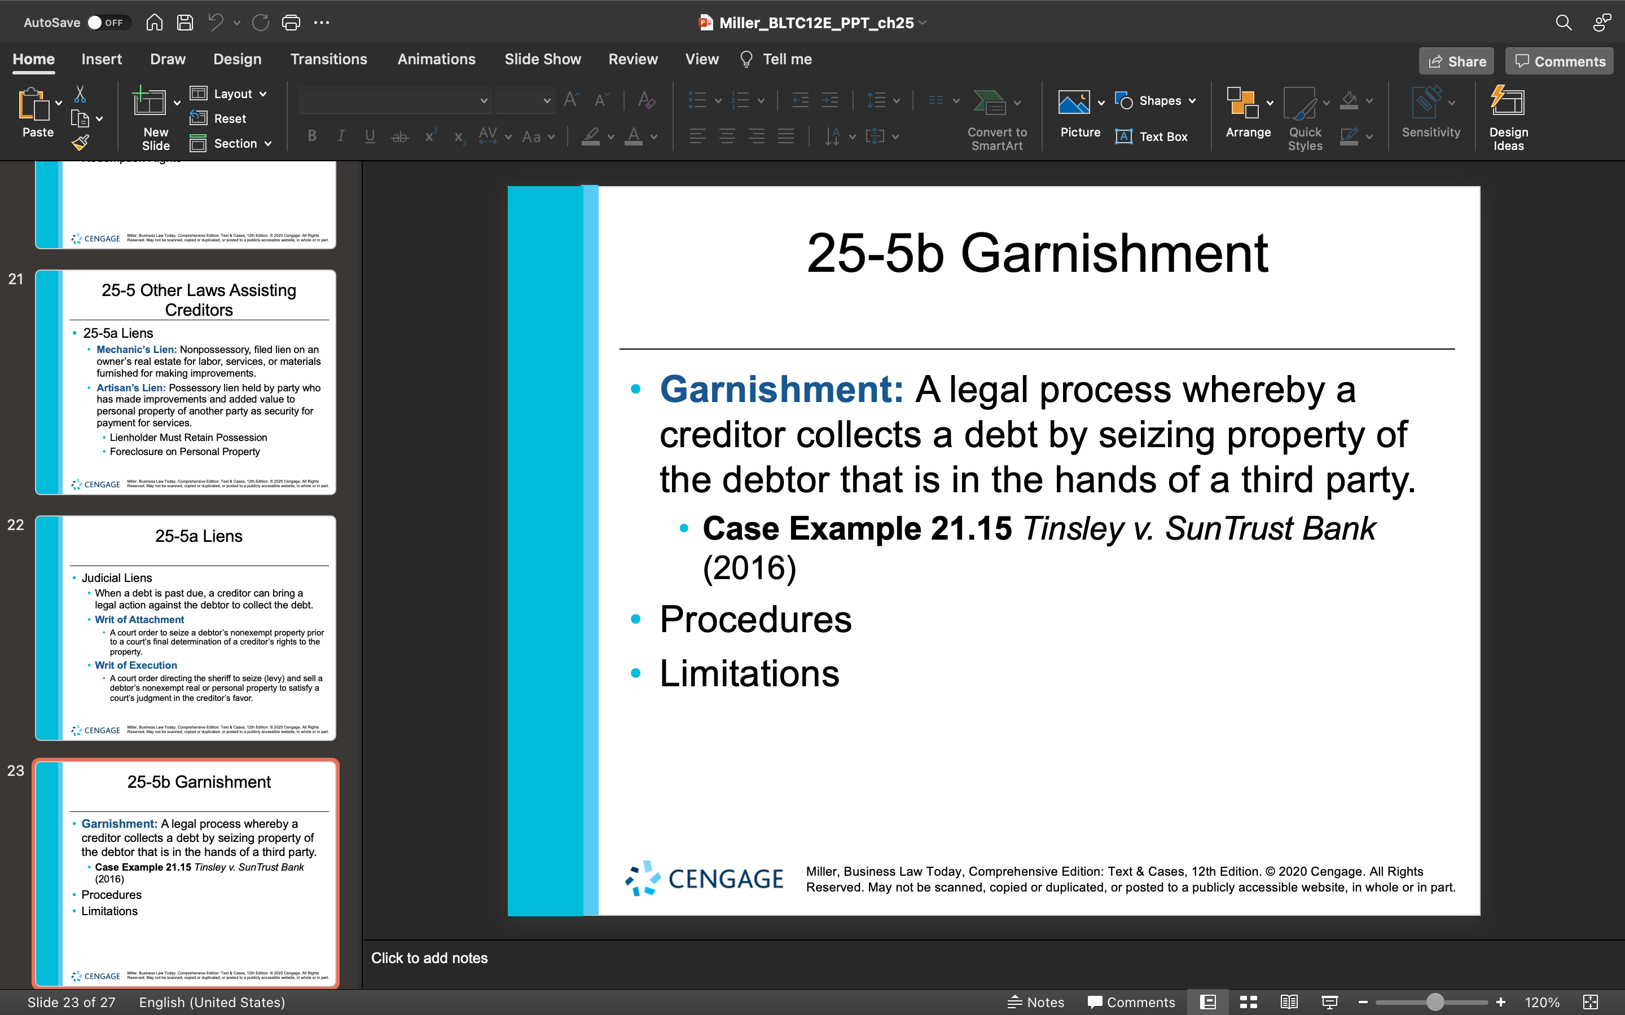Increase the font size
The height and width of the screenshot is (1015, 1625).
pyautogui.click(x=572, y=100)
